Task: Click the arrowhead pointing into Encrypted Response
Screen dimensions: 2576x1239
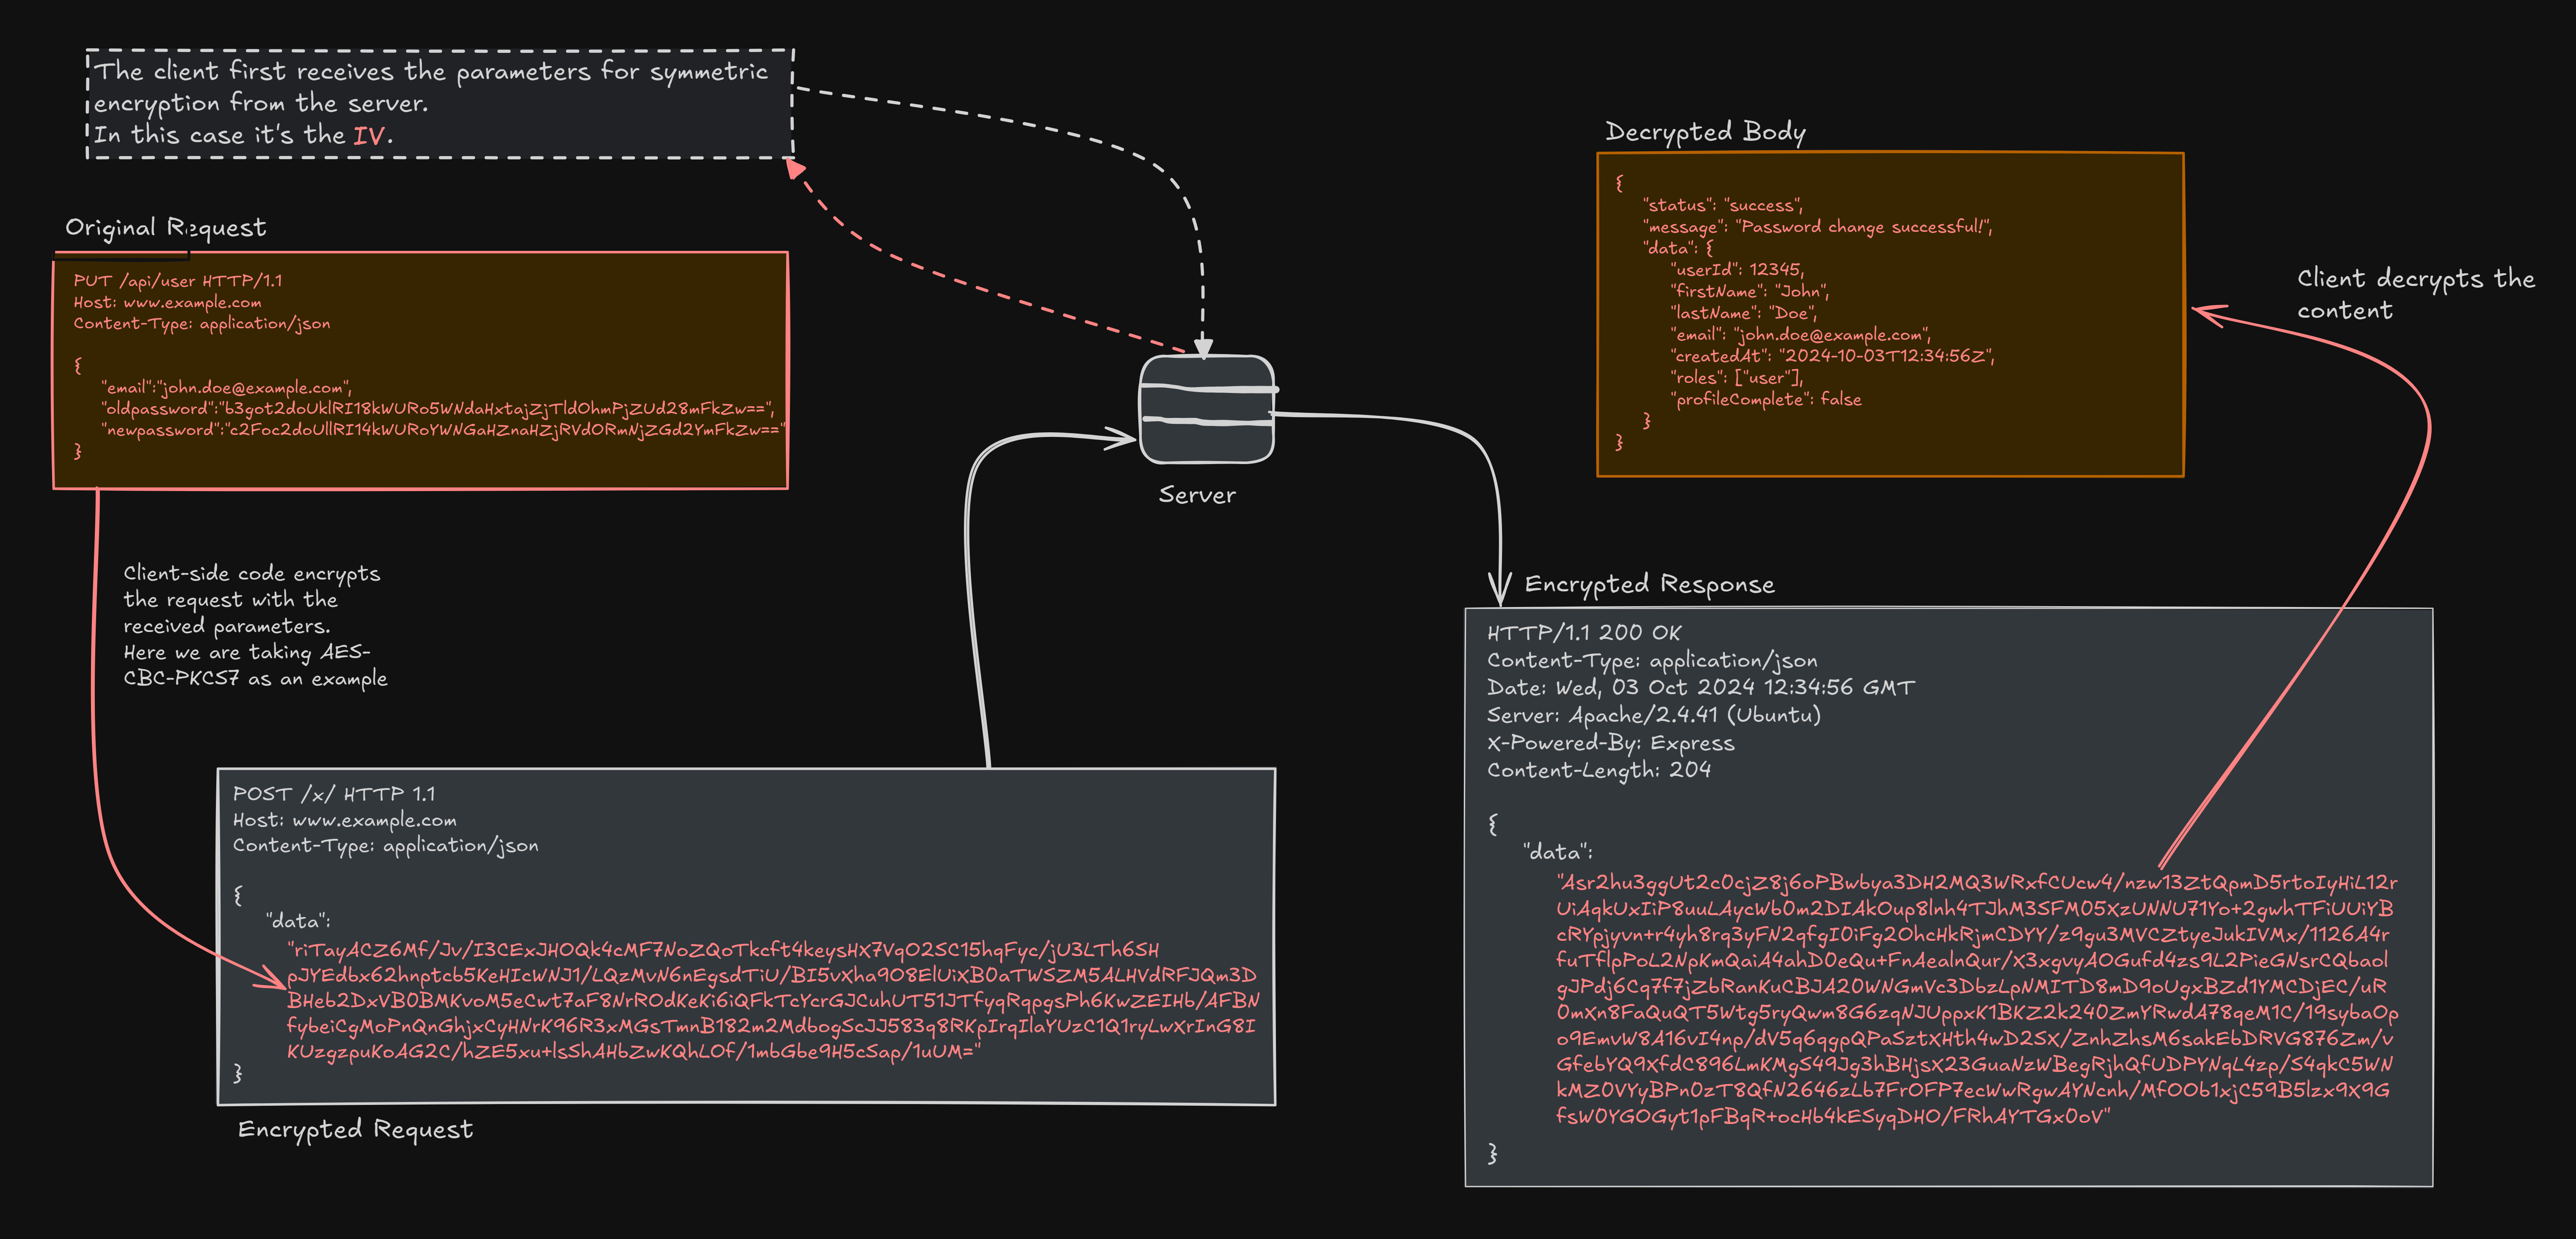Action: click(x=1499, y=590)
